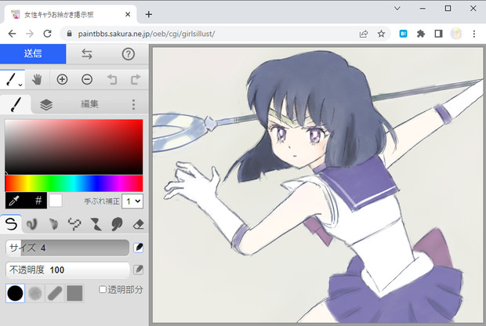486x326 pixels.
Task: Open the 手ぶれ補正 dropdown
Action: [133, 201]
